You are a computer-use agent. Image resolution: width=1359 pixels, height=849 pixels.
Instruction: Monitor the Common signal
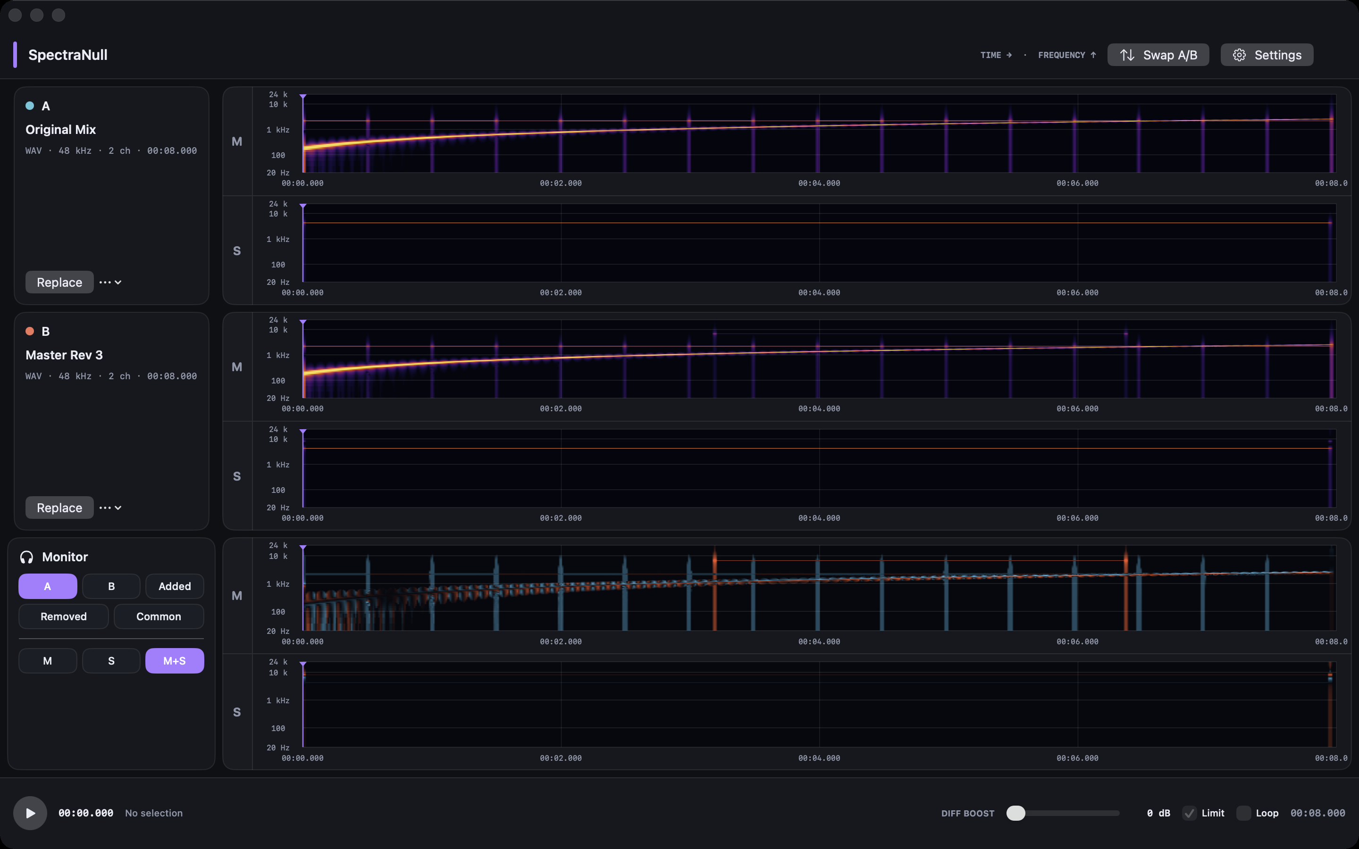coord(159,616)
